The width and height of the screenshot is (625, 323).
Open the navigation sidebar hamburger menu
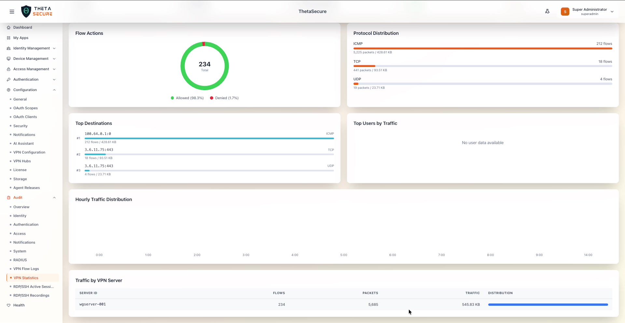[12, 11]
